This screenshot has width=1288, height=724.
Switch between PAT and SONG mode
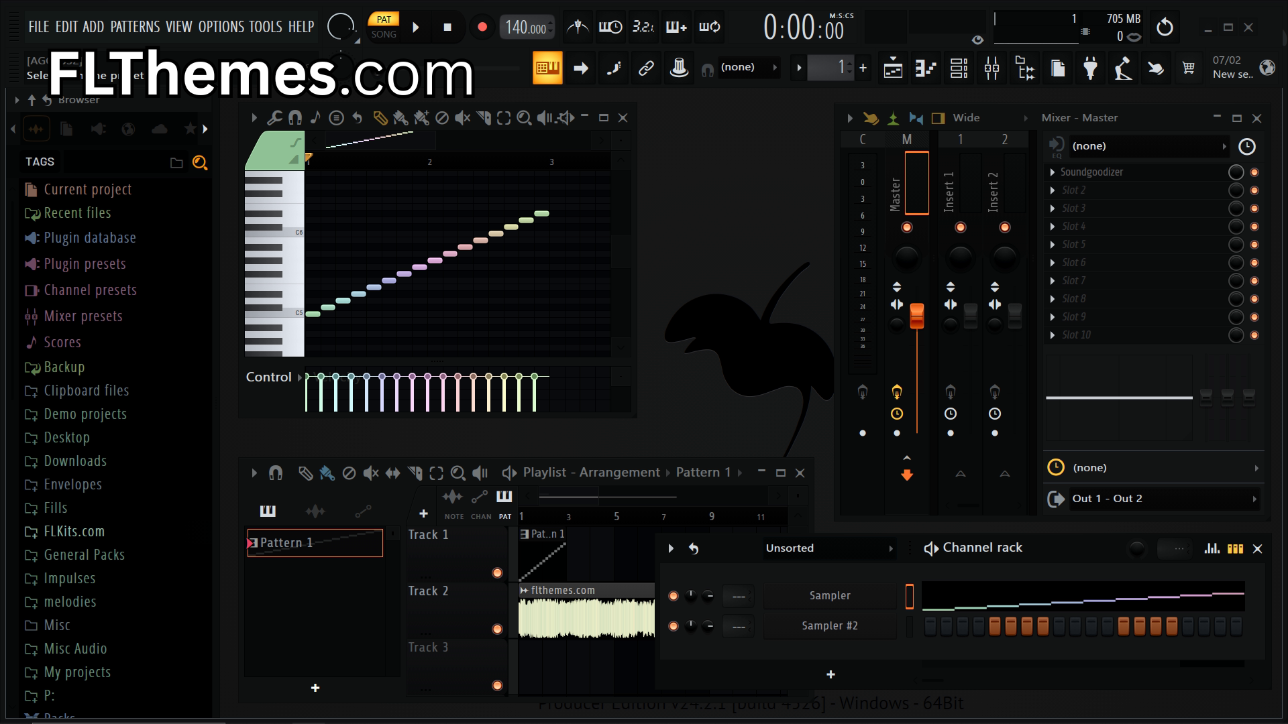(384, 27)
